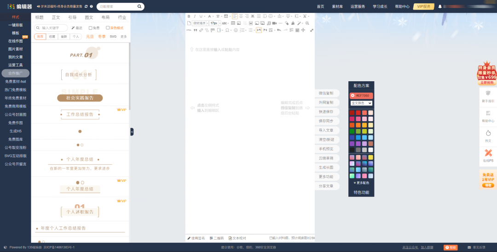
Task: Click the video insert camera icon
Action: point(275,23)
